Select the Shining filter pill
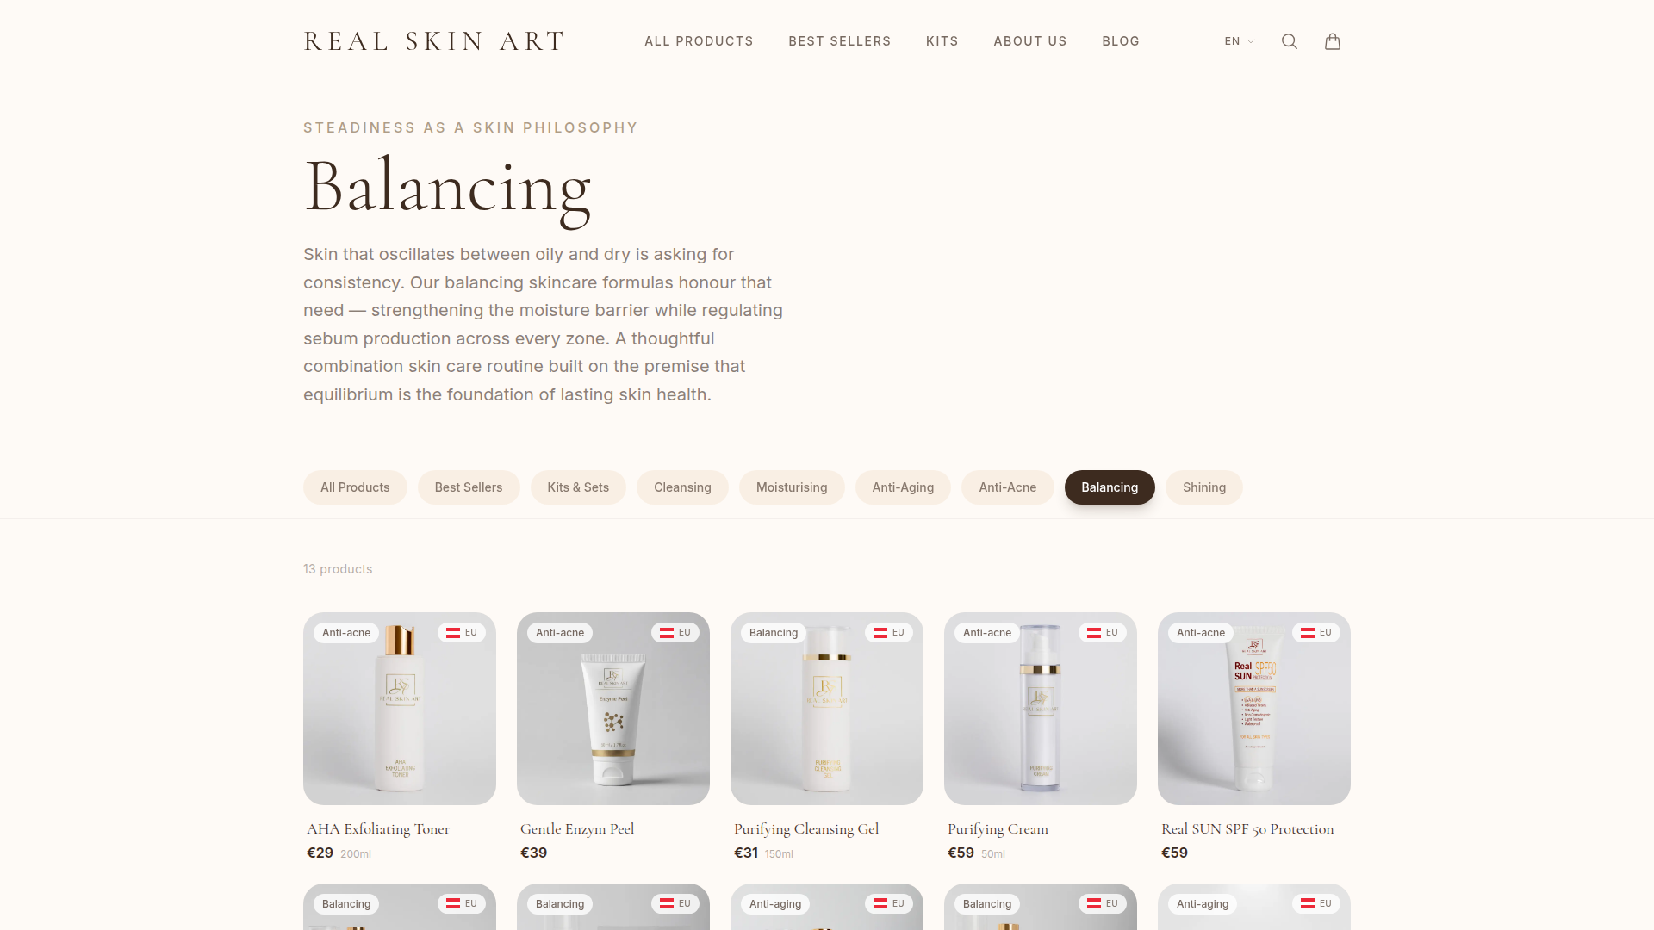Screen dimensions: 1654x930 1204,487
